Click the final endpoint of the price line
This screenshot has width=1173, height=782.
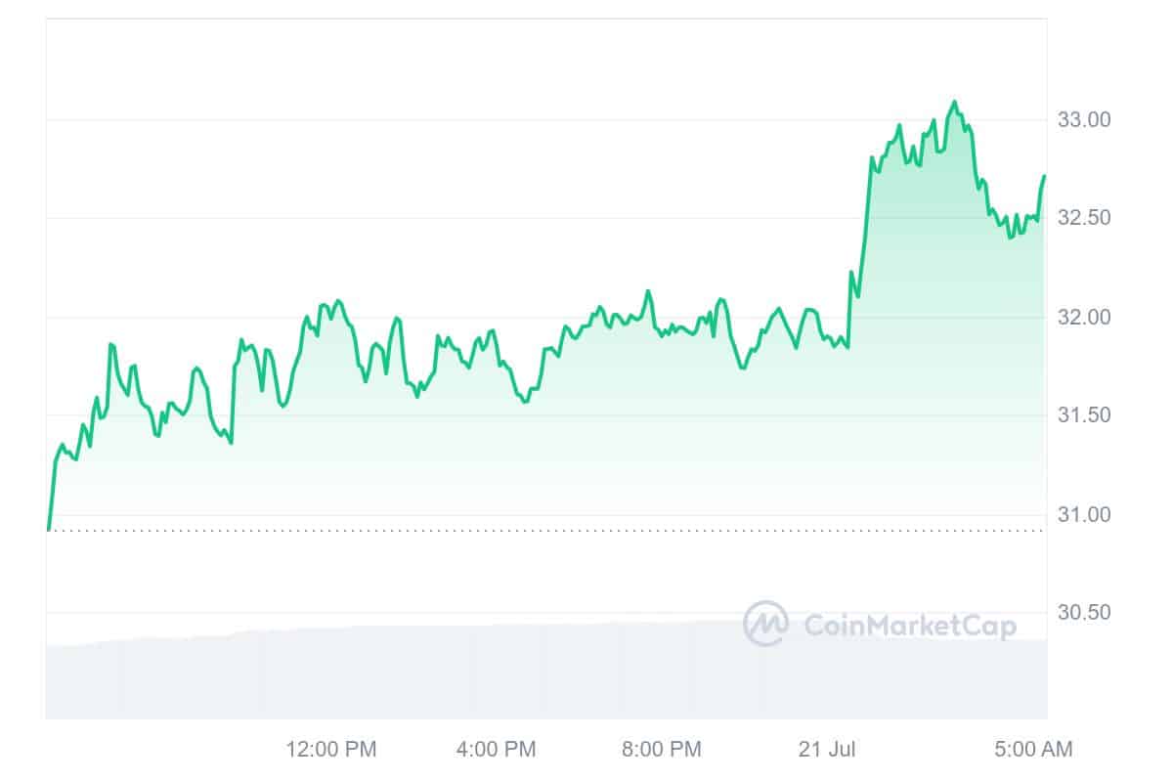[1045, 176]
